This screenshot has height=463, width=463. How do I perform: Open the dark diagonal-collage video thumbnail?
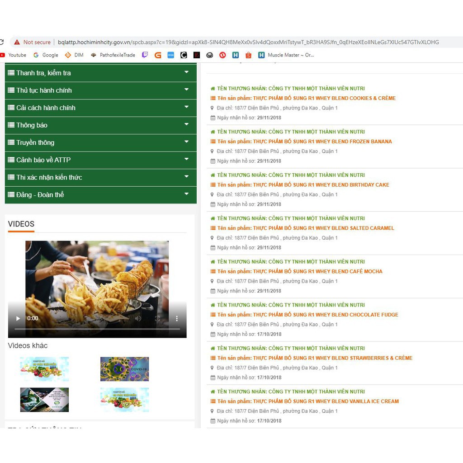[x=44, y=400]
